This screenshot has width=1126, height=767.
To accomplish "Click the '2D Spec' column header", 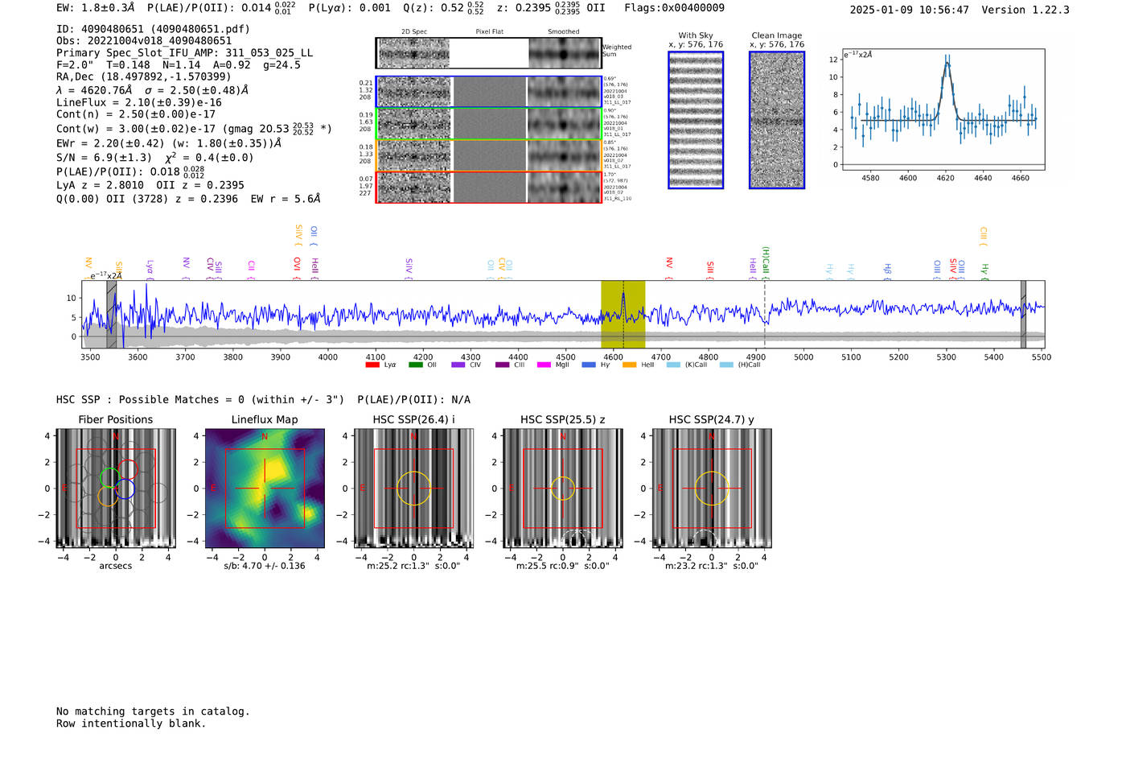I will (414, 32).
